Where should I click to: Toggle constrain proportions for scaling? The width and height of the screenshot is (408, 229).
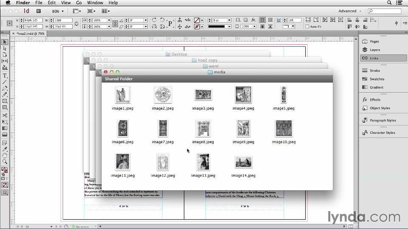click(x=115, y=23)
